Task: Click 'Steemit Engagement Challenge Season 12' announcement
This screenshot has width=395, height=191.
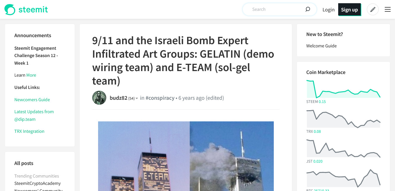Action: coord(36,56)
